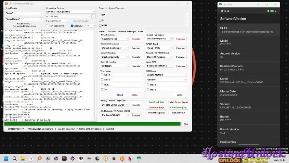Click the Set Active A button
The width and height of the screenshot is (289, 163).
click(x=178, y=113)
